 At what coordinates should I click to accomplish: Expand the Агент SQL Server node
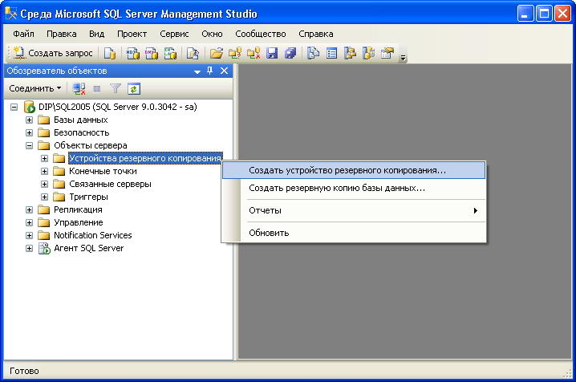click(30, 248)
